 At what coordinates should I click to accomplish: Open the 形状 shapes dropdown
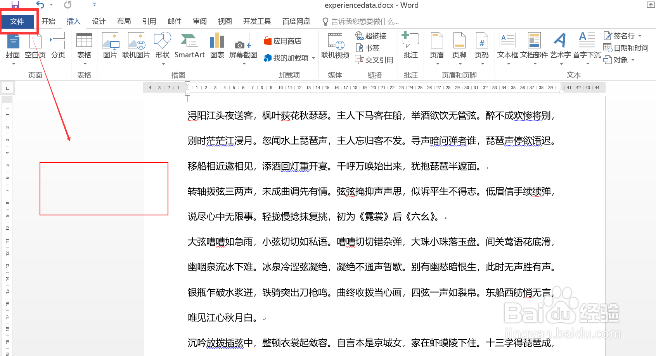click(163, 49)
